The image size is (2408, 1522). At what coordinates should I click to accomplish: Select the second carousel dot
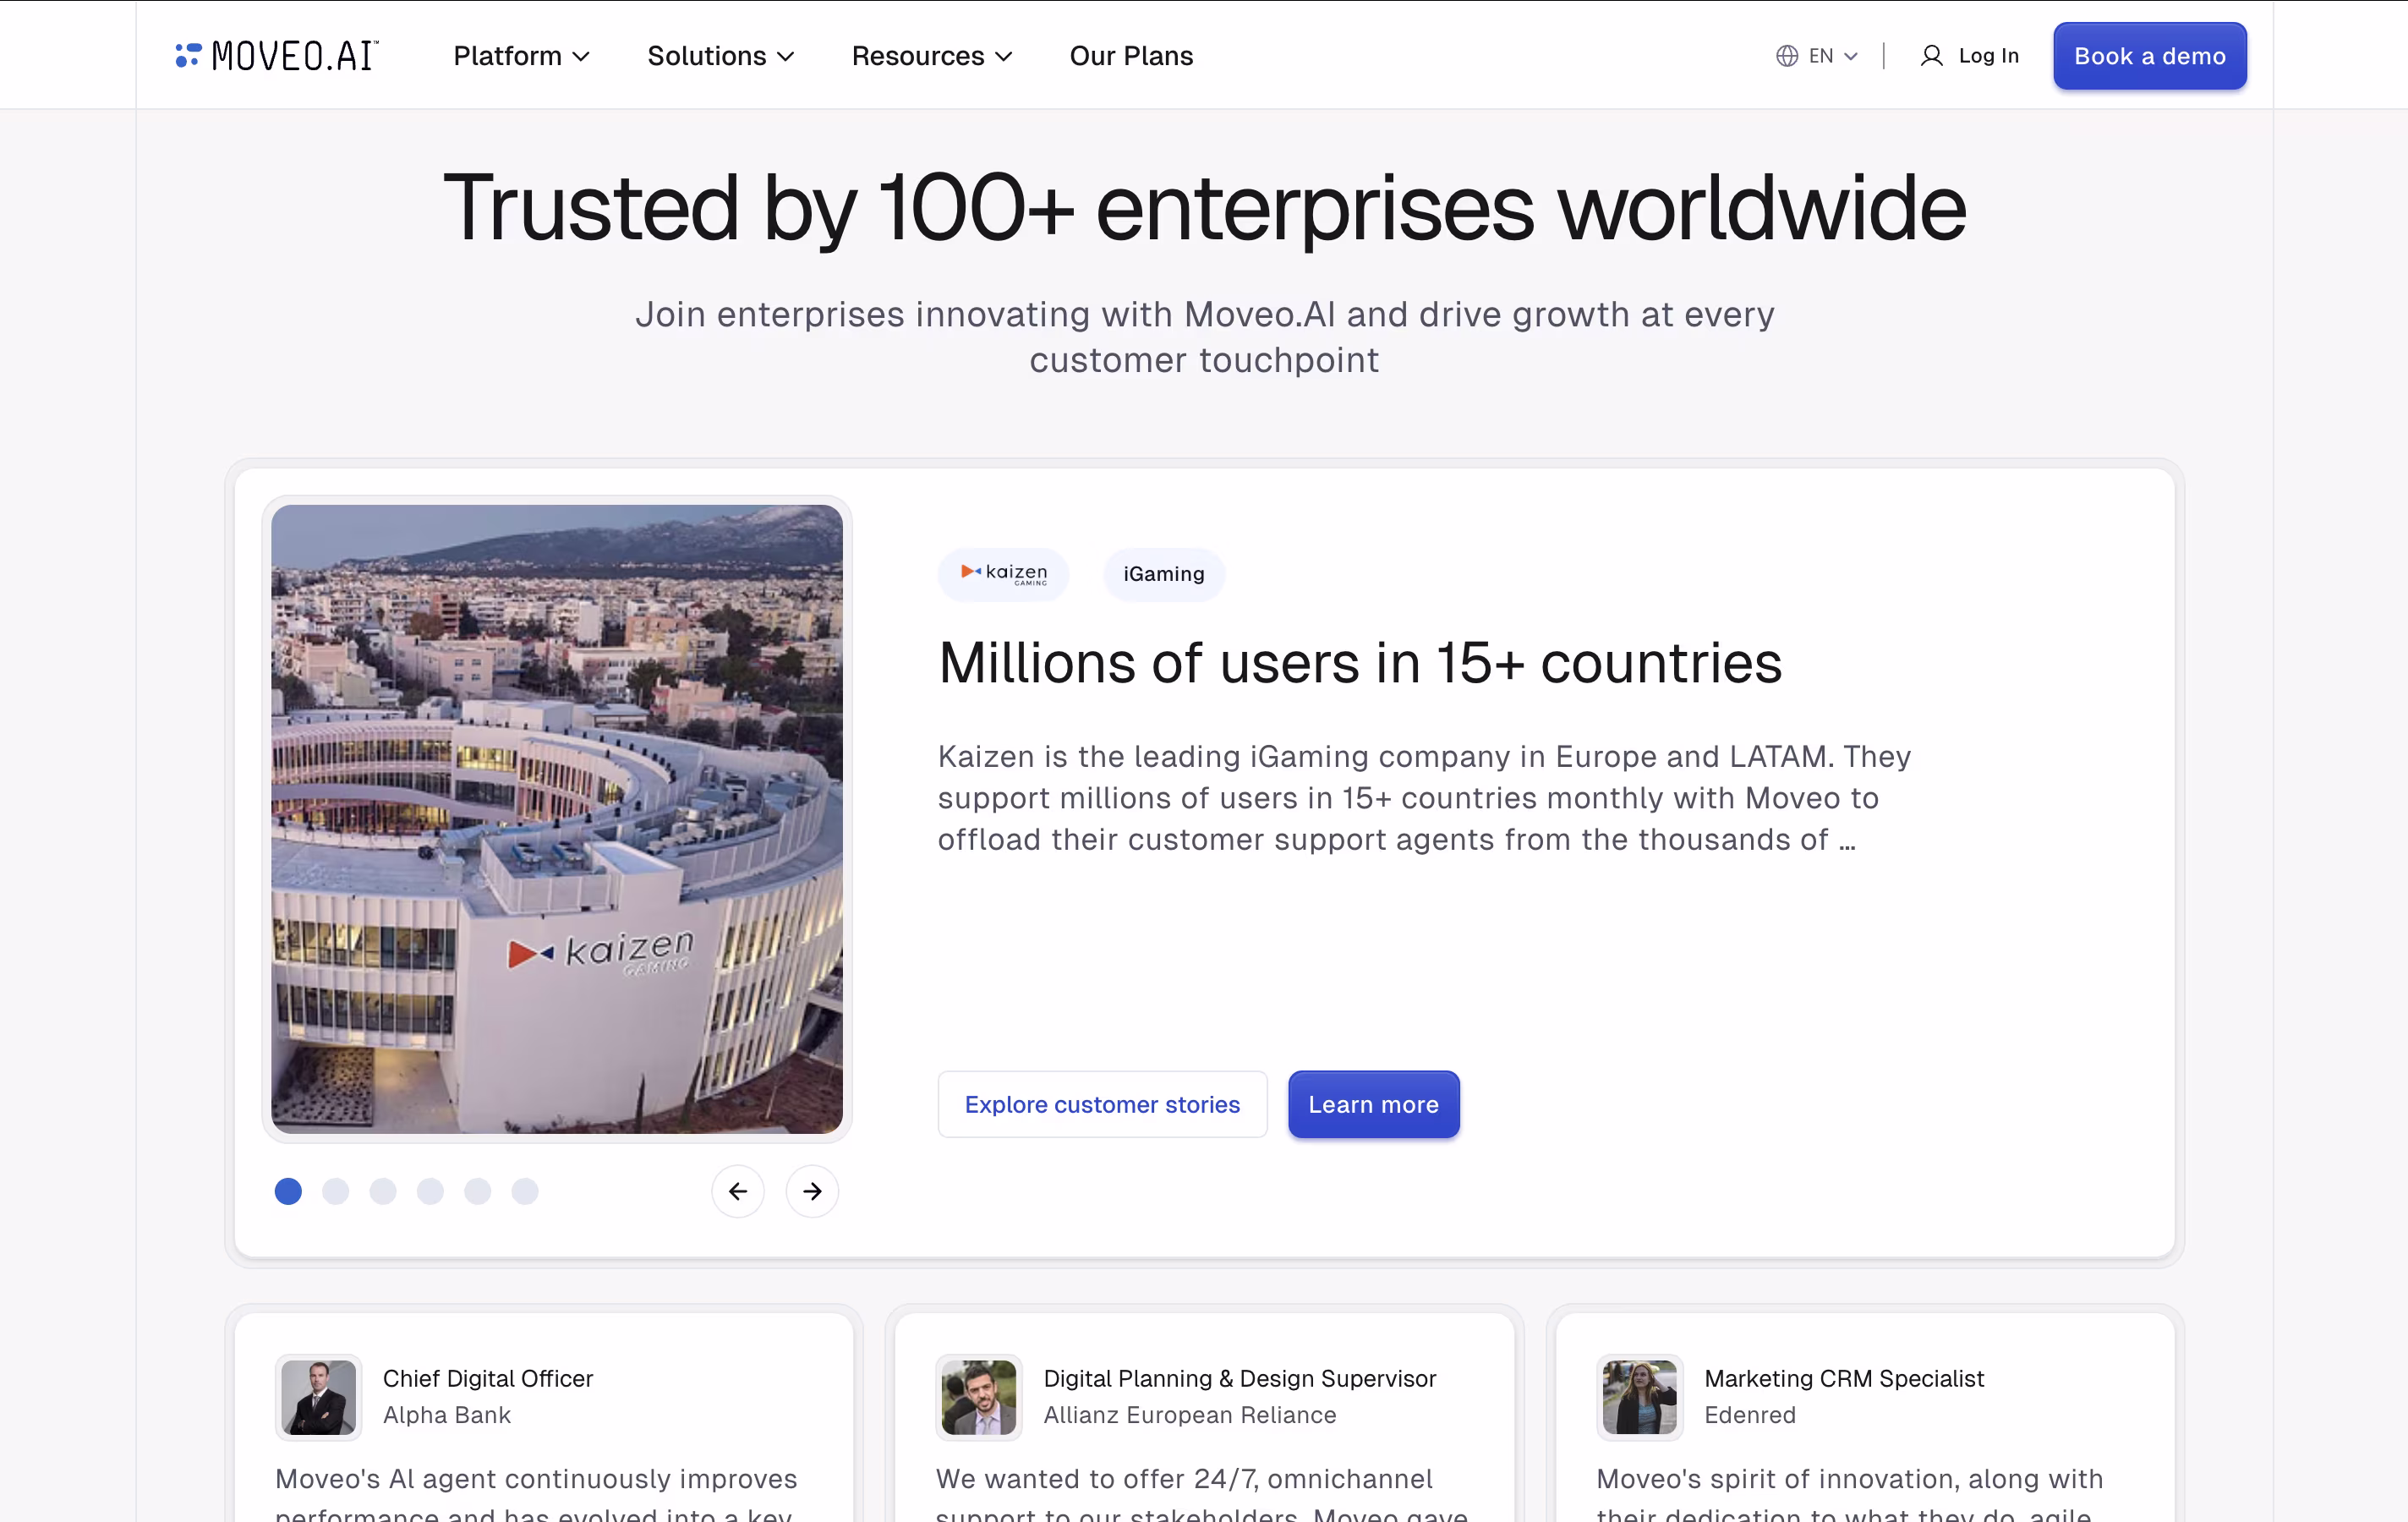(x=335, y=1191)
